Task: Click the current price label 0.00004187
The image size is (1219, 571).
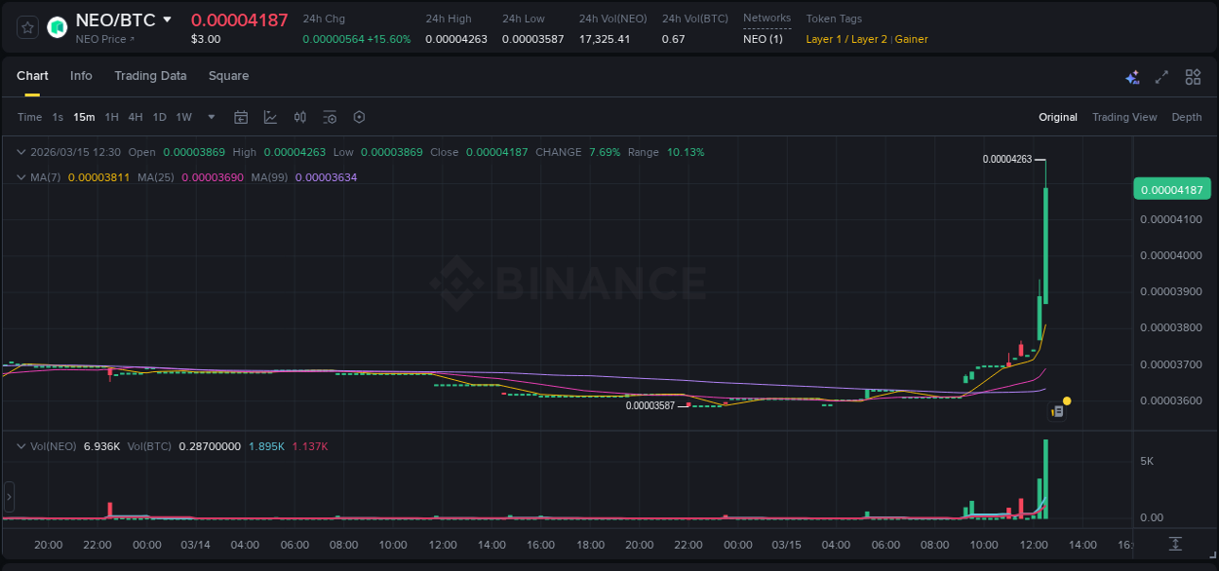Action: [x=1172, y=188]
